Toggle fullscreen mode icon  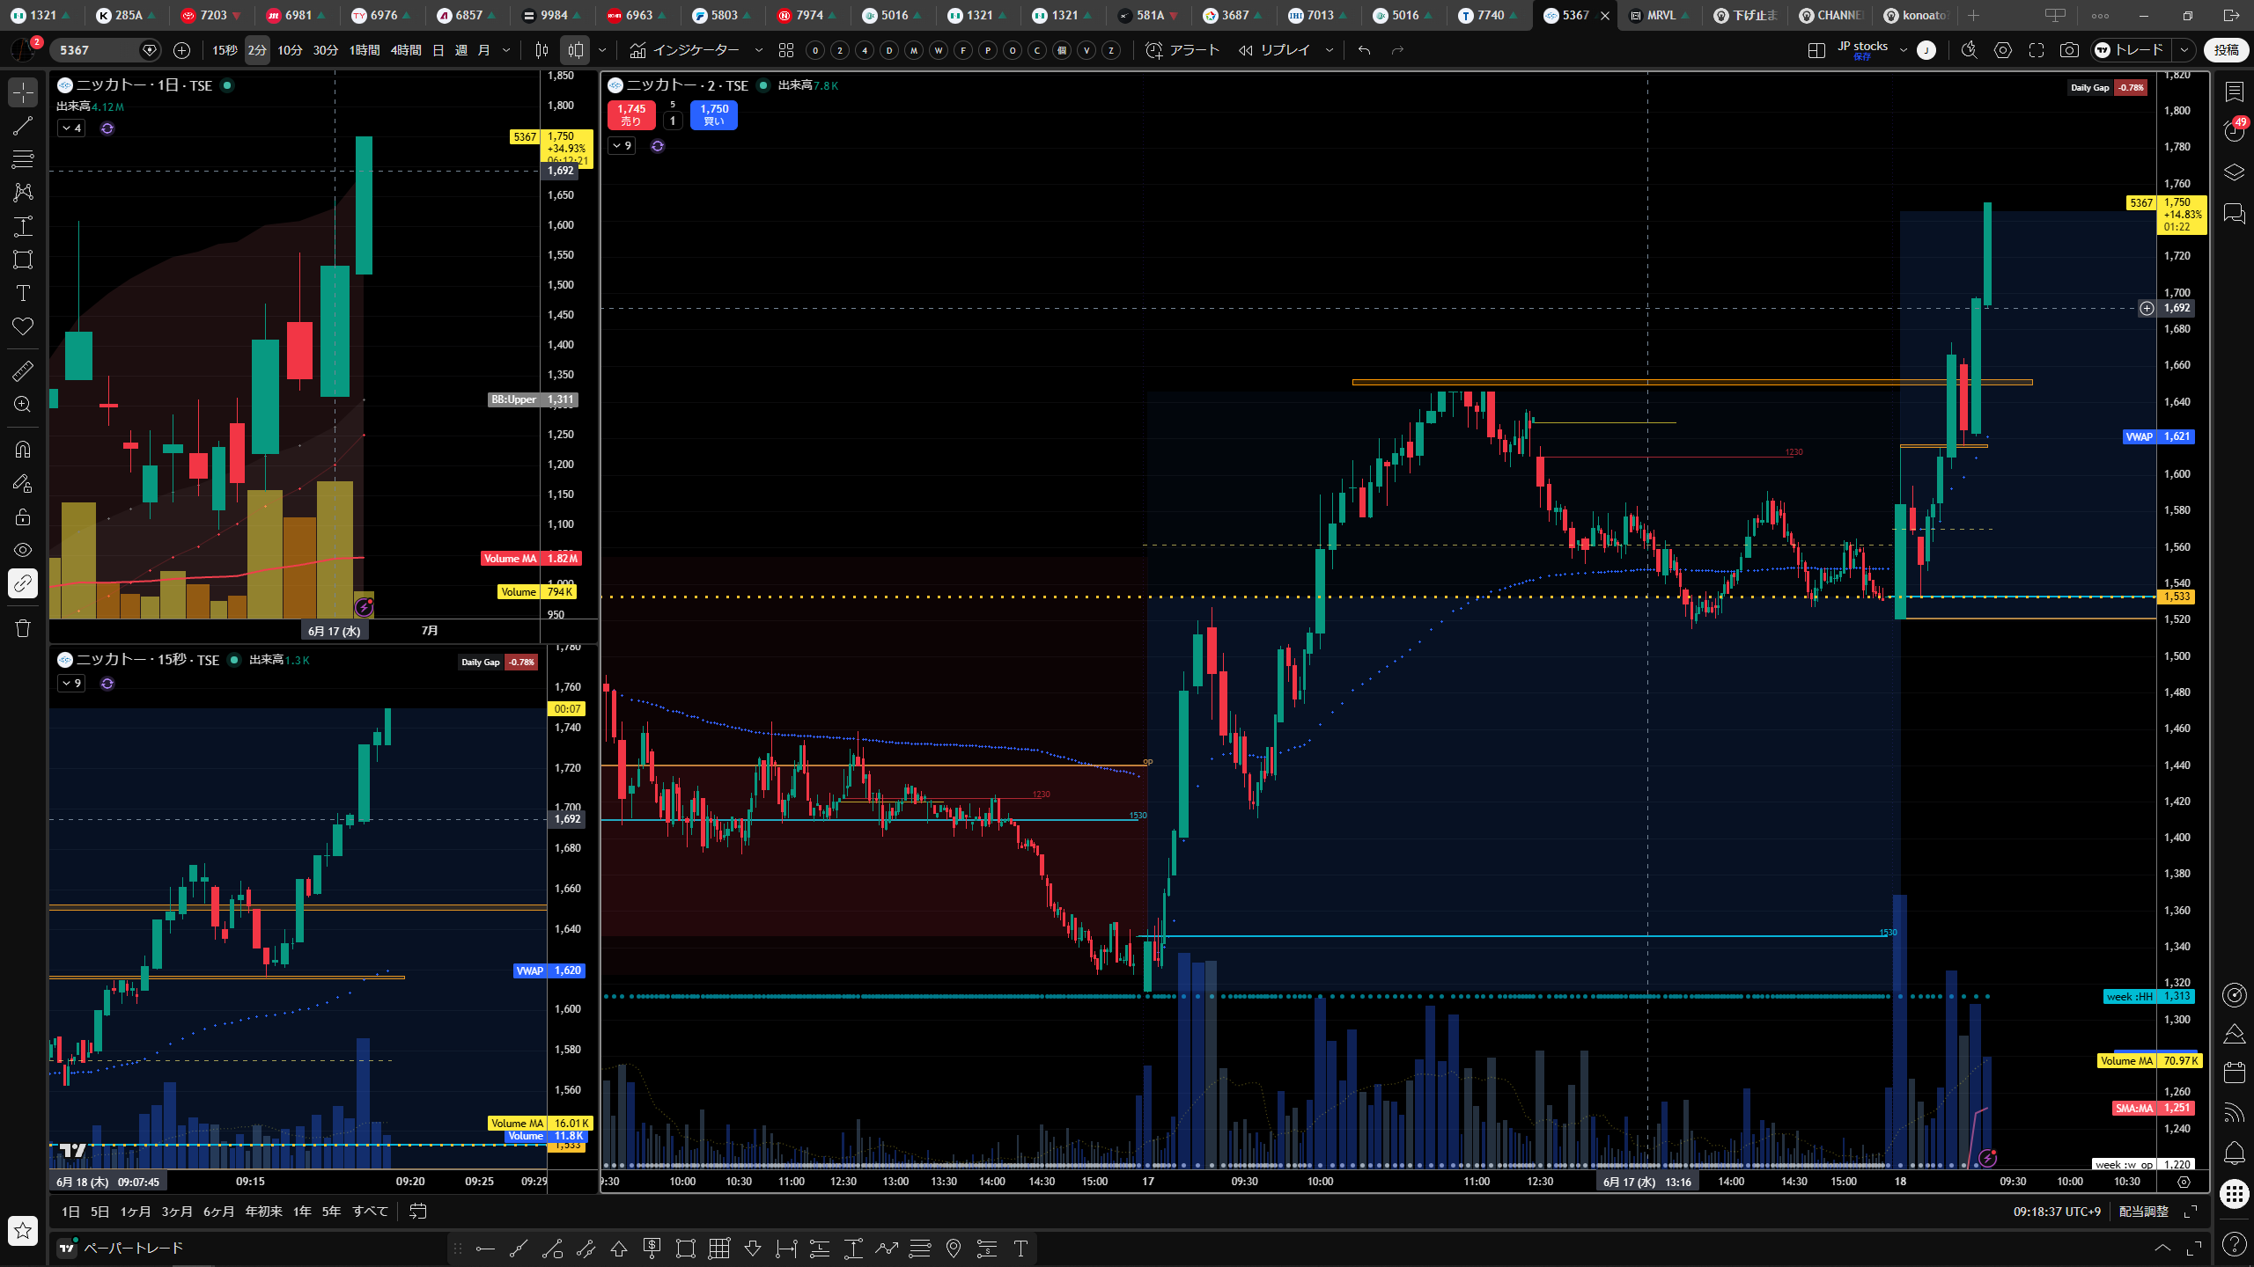tap(2037, 50)
